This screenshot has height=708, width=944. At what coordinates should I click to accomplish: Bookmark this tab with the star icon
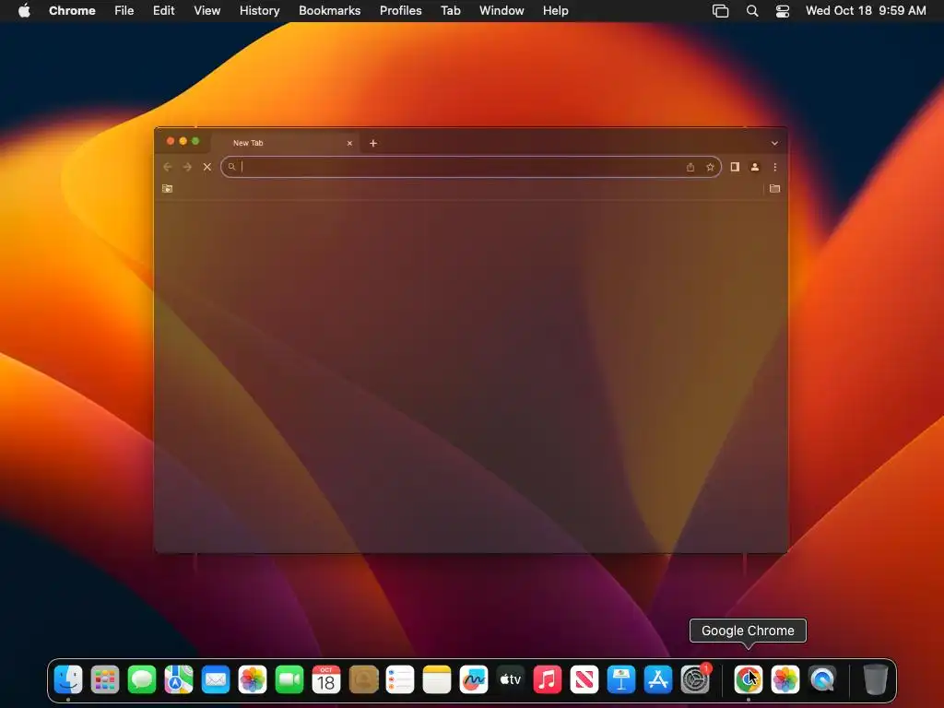(x=711, y=167)
